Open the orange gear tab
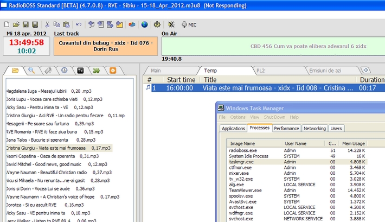Screen dimensions: 385x222 click(x=113, y=71)
